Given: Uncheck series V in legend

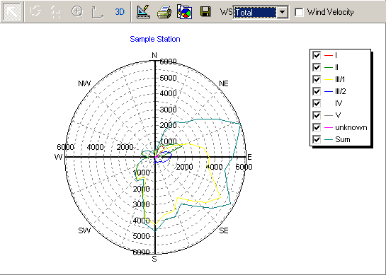Looking at the screenshot, I should point(317,115).
